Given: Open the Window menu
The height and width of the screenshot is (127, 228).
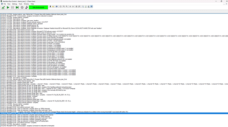Looking at the screenshot, I should coord(26,4).
